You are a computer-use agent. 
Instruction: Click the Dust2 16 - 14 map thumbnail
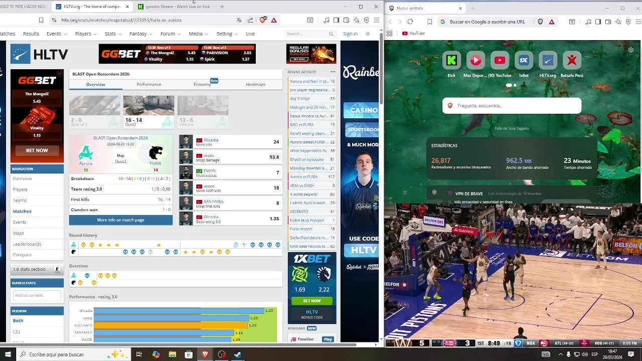pos(148,111)
